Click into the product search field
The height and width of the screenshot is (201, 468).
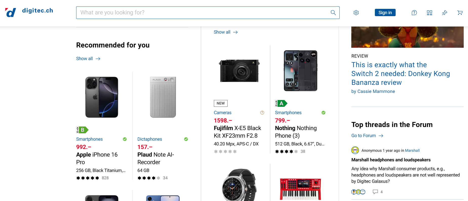point(202,13)
